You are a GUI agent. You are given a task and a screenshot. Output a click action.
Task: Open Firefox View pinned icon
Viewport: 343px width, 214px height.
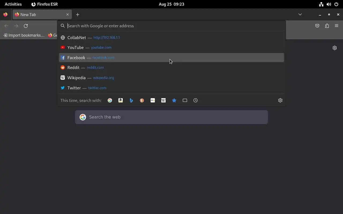point(5,14)
